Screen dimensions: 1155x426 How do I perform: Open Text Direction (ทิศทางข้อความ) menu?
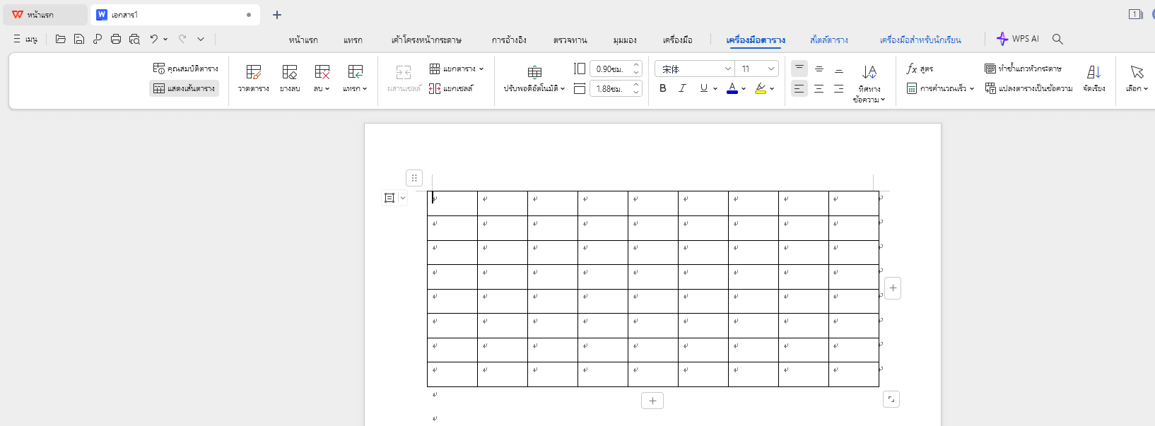(x=869, y=83)
